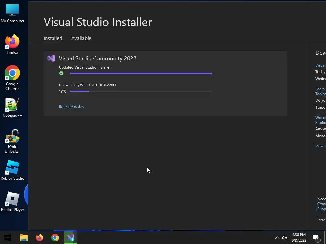Open the Working Studio news link

pyautogui.click(x=321, y=120)
